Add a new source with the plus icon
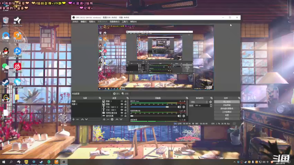This screenshot has width=294, height=165. [104, 120]
